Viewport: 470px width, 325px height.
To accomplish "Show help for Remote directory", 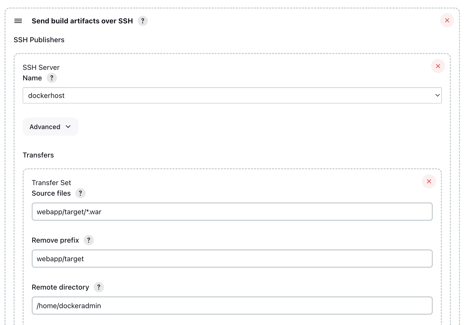I will (99, 287).
